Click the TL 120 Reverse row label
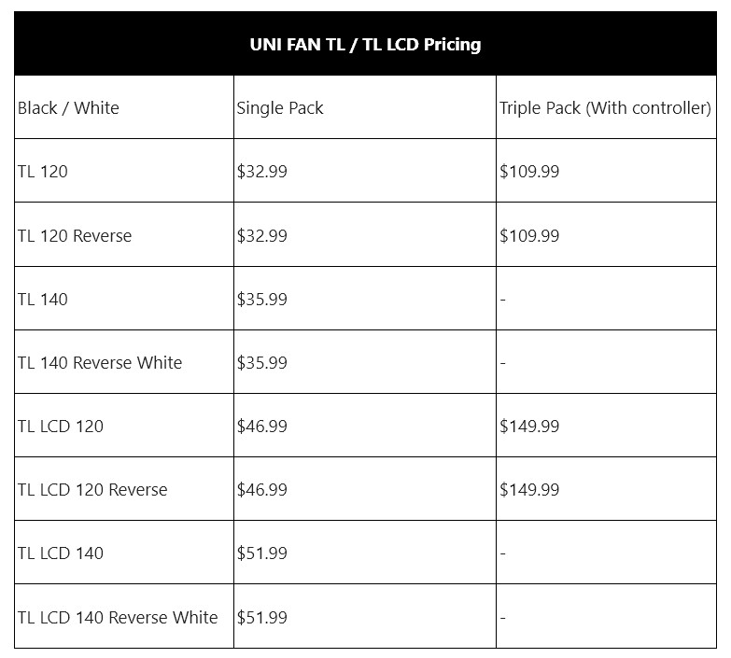Viewport: 731px width, 658px height. [x=75, y=235]
